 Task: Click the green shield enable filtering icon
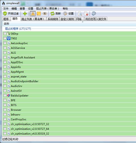pos(5,14)
